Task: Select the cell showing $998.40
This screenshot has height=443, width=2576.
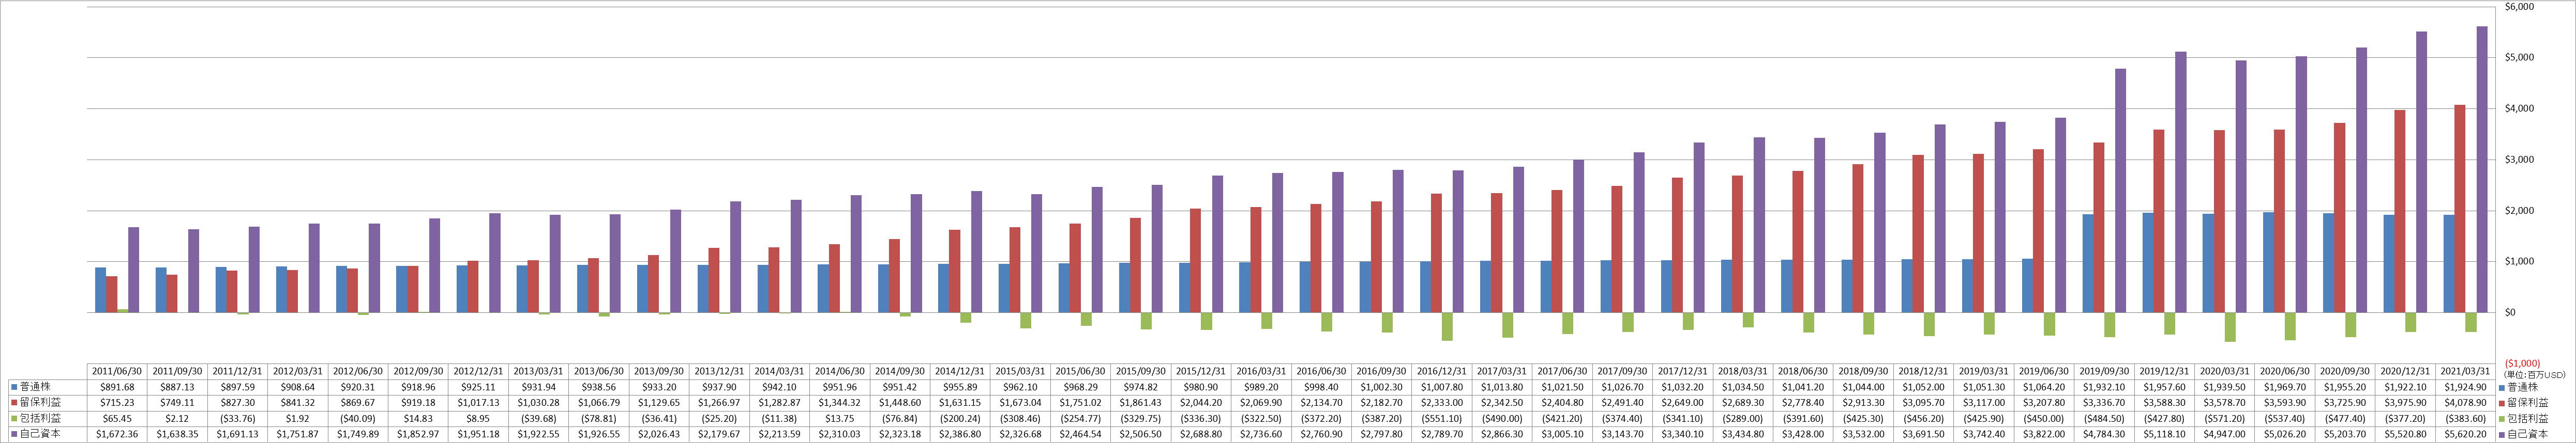Action: (1321, 387)
